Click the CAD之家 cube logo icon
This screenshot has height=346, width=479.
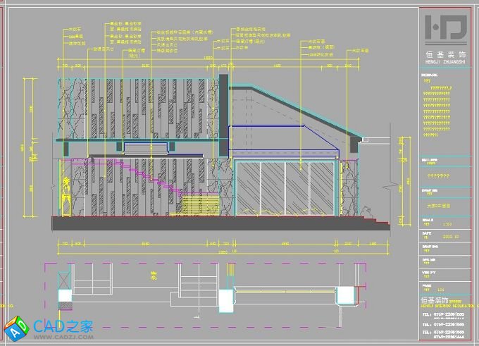pyautogui.click(x=15, y=329)
